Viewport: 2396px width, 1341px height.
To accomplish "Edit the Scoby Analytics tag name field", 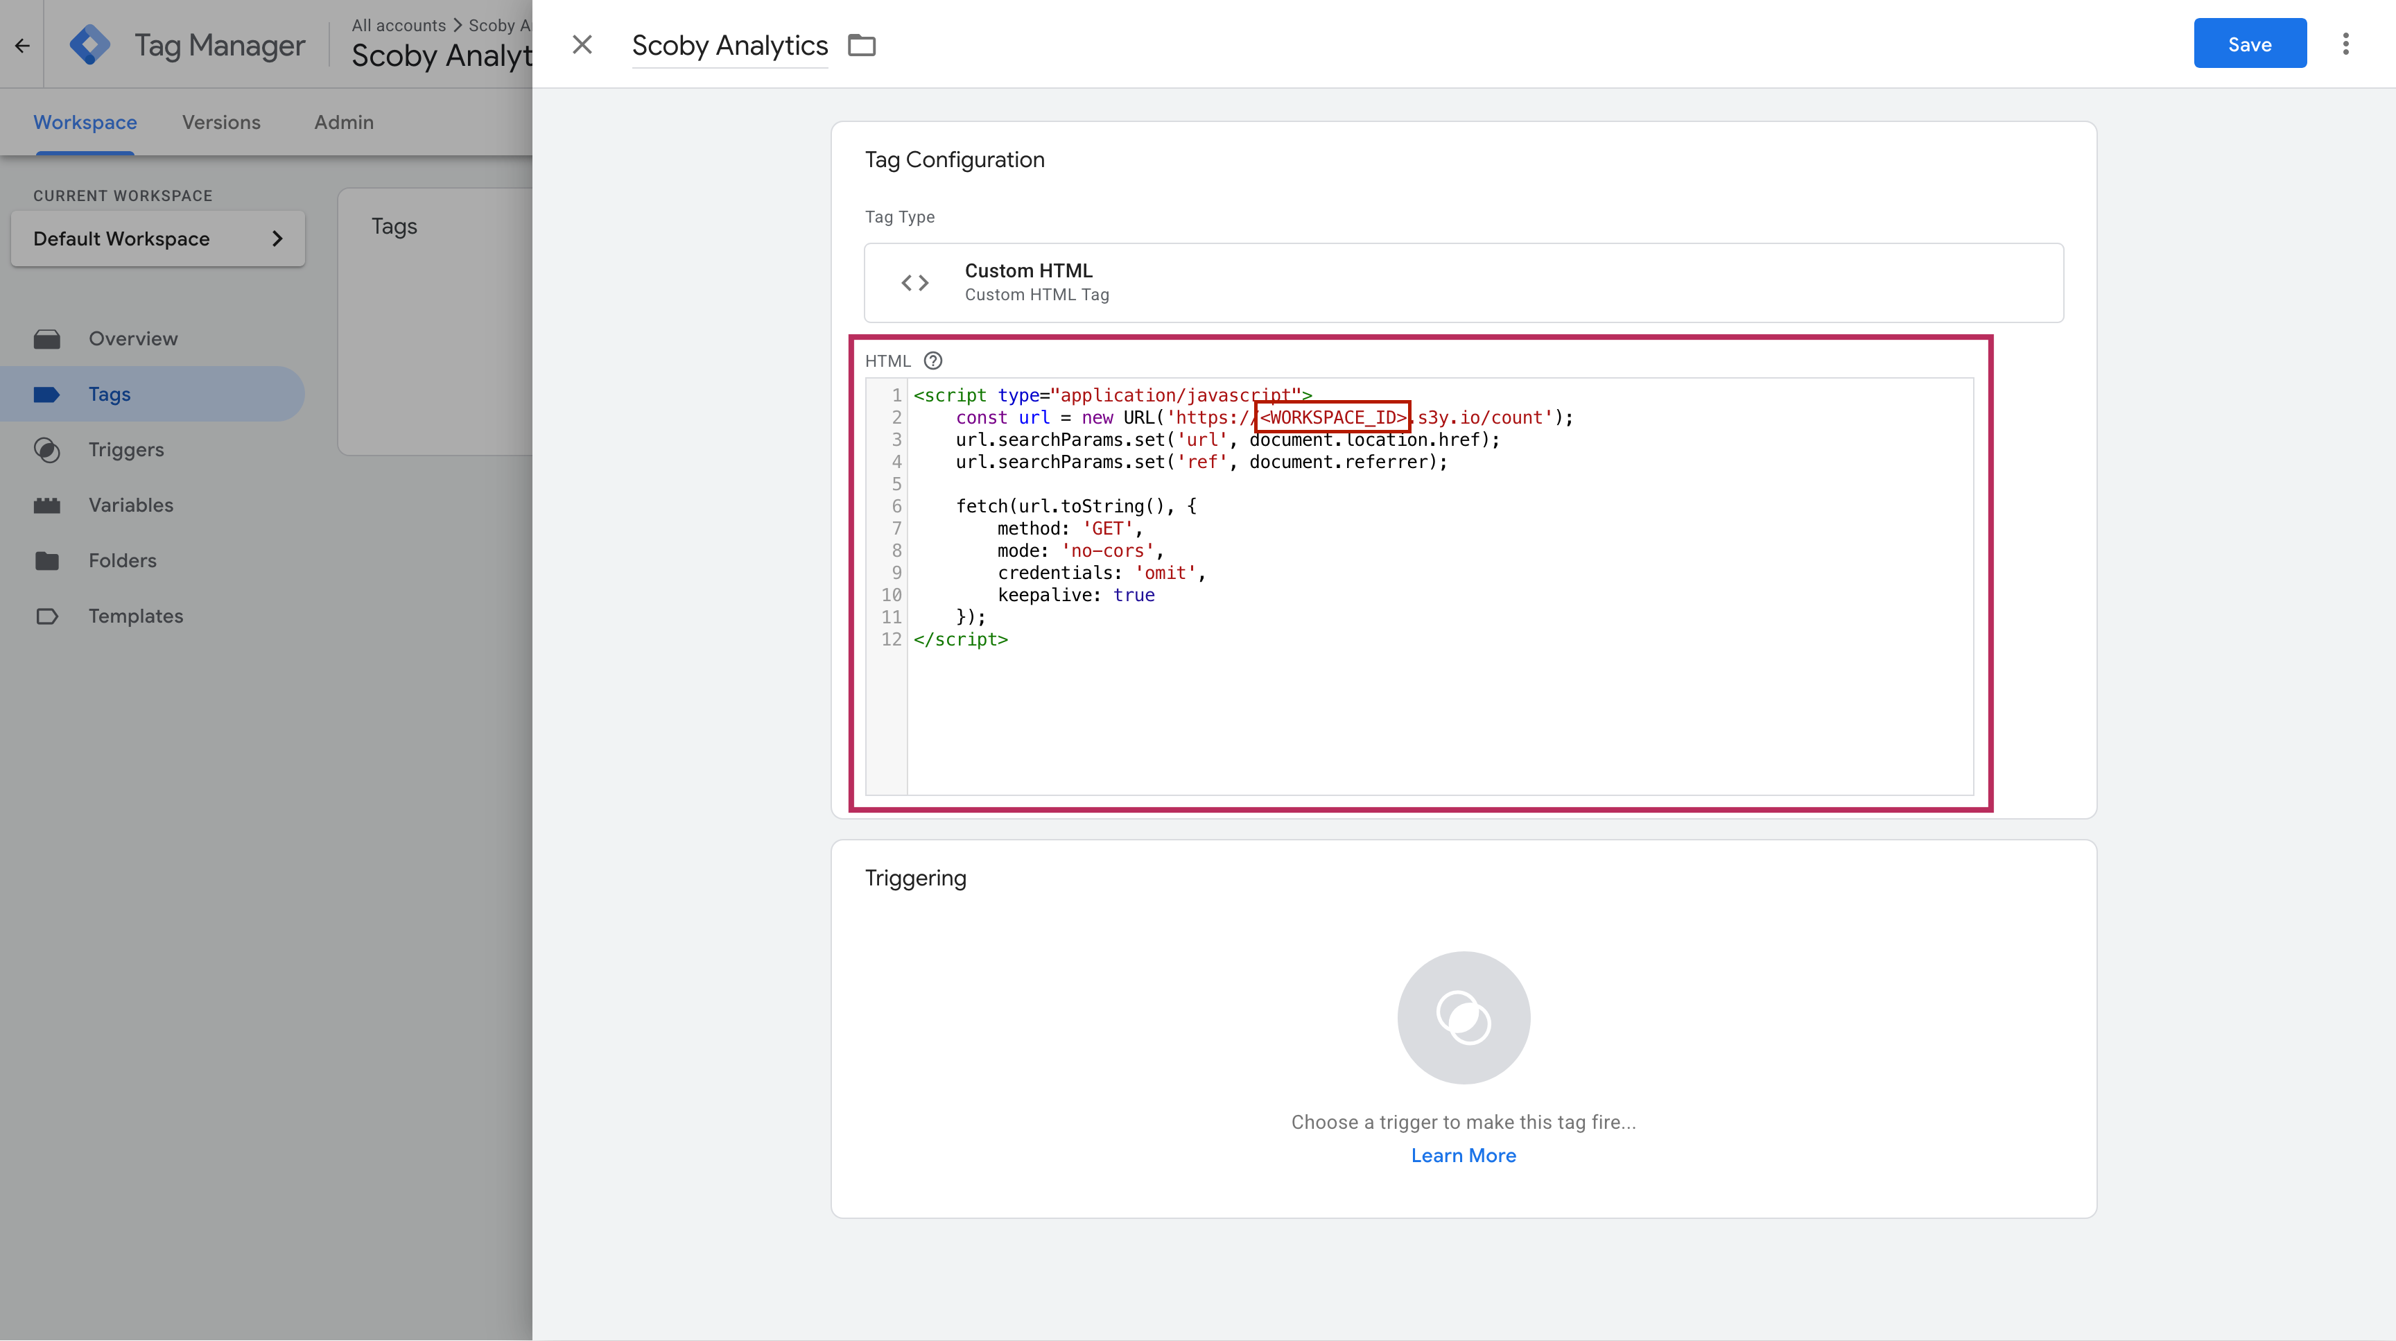I will point(729,44).
